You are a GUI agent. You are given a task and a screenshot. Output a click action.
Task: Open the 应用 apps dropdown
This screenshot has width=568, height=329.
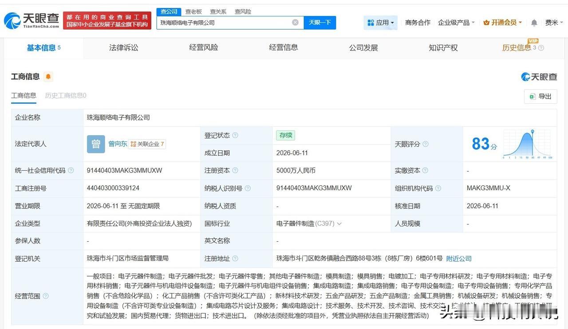point(381,23)
